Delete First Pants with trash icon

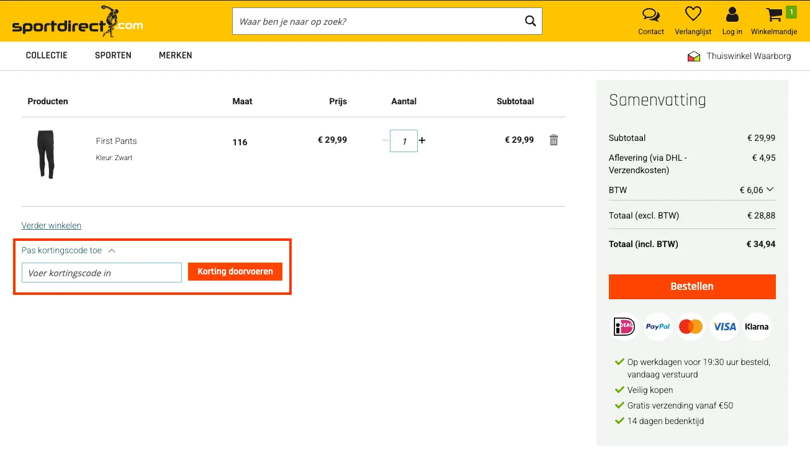click(554, 140)
